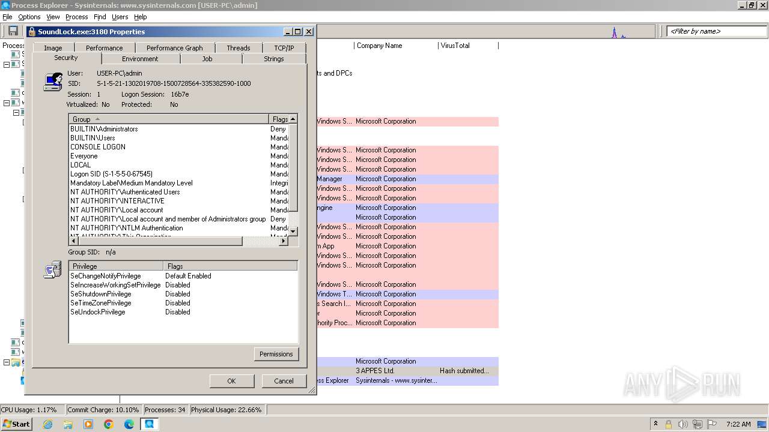Collapse the bottom process tree node
This screenshot has width=769, height=432.
click(7, 362)
